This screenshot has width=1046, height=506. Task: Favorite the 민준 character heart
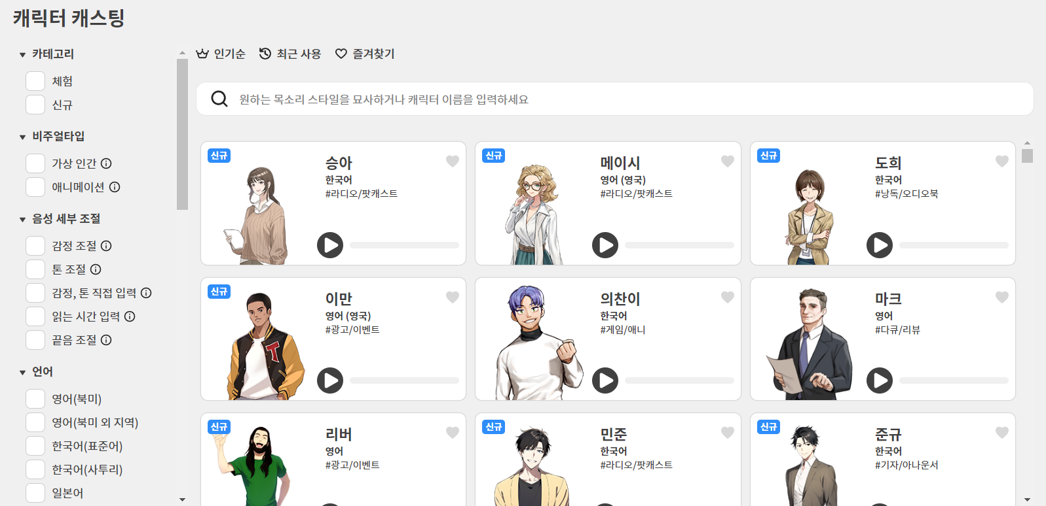728,433
